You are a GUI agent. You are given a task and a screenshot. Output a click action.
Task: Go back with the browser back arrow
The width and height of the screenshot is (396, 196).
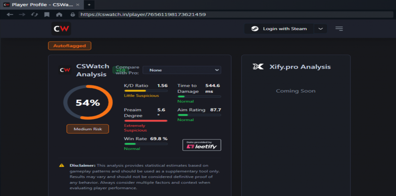10,14
